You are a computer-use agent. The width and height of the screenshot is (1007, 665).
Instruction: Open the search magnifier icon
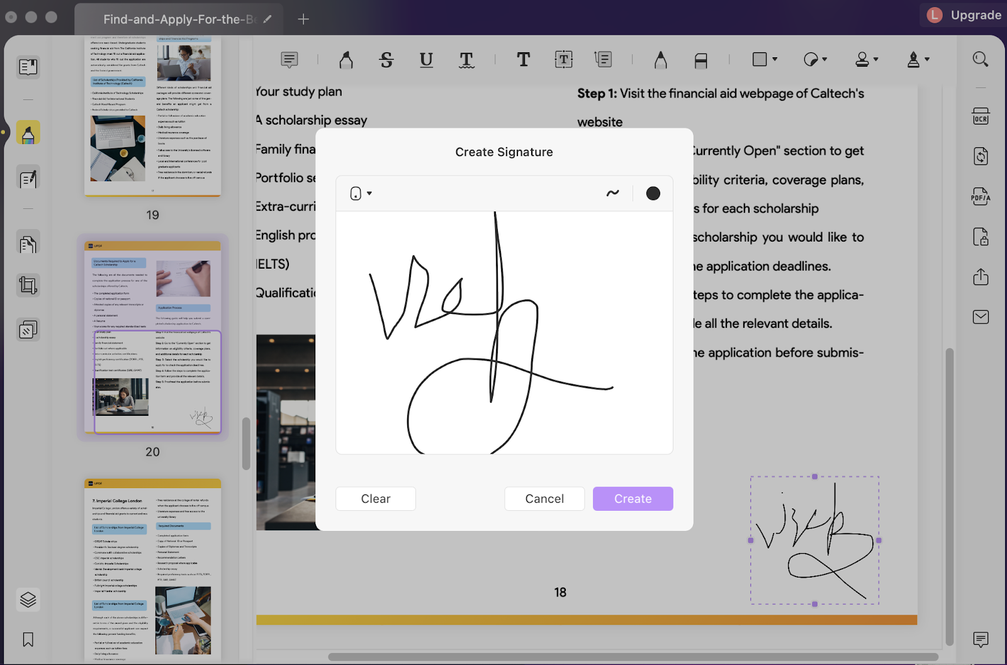981,60
